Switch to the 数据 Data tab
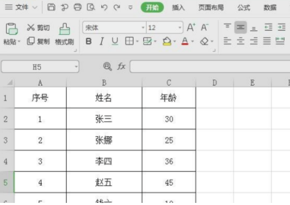 point(270,7)
